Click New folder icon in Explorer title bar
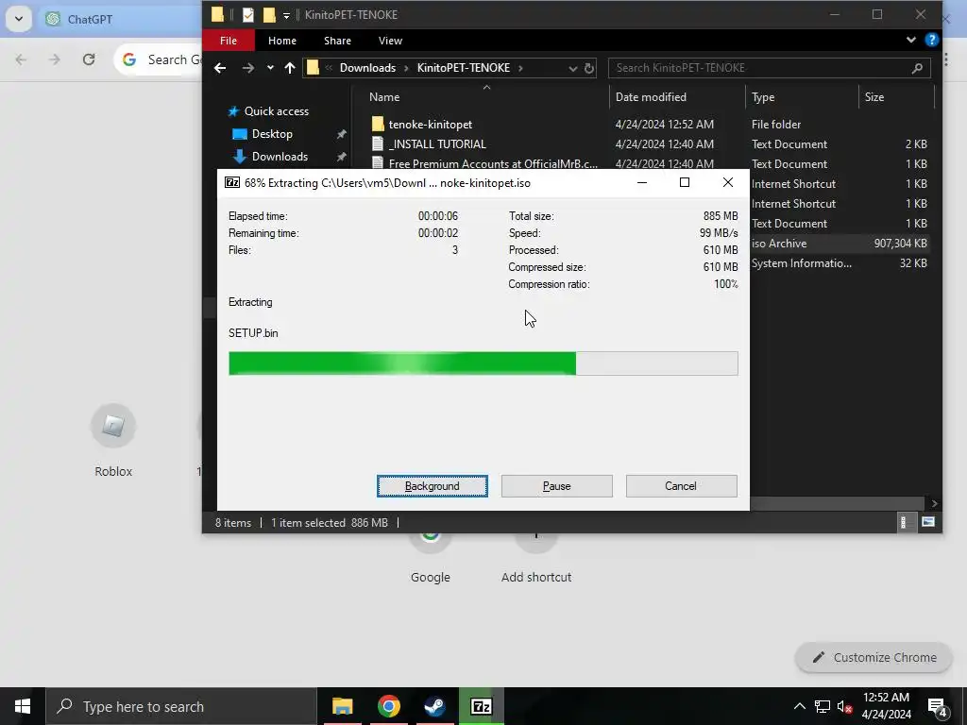Image resolution: width=967 pixels, height=725 pixels. pyautogui.click(x=269, y=15)
